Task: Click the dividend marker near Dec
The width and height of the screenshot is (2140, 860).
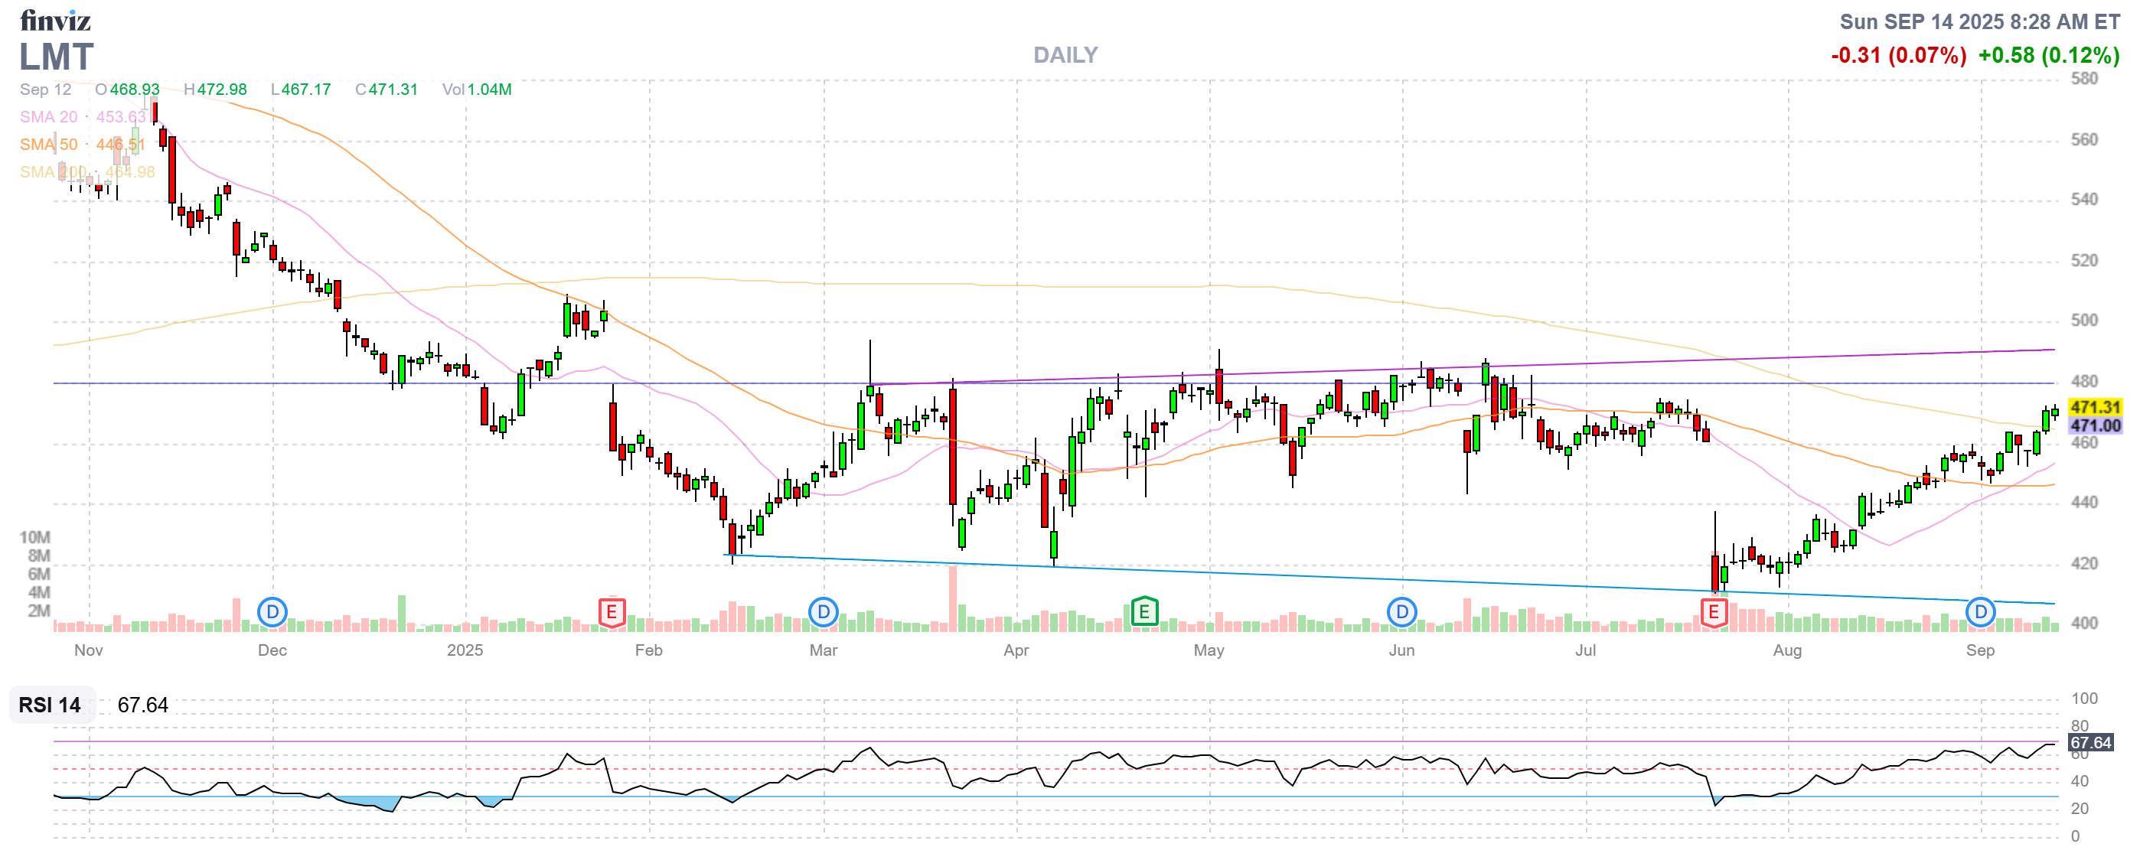Action: [x=272, y=613]
